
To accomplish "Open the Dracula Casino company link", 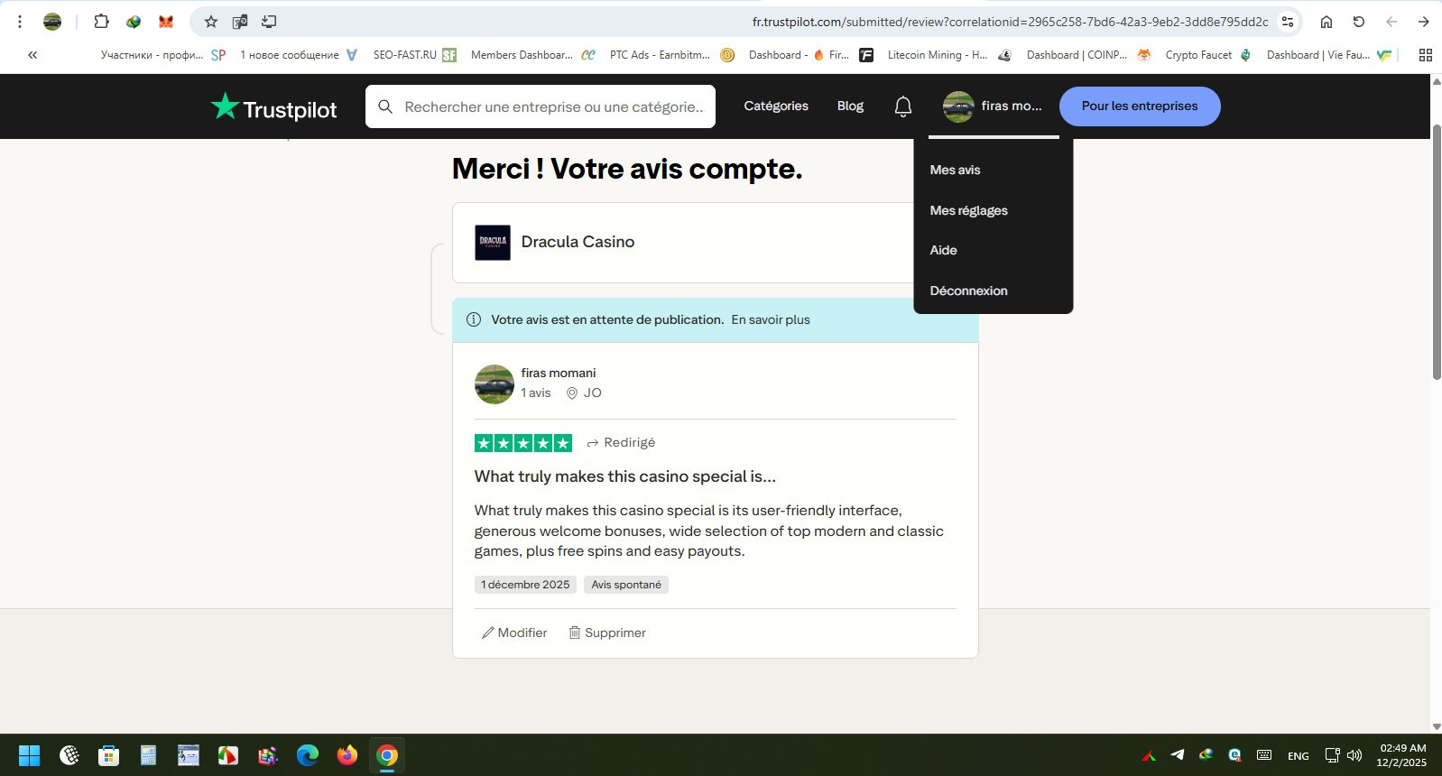I will (x=578, y=242).
